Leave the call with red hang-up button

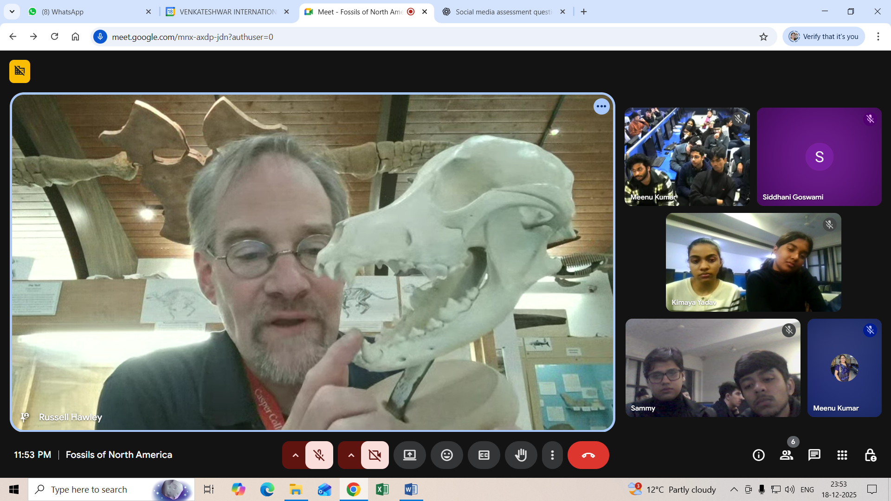(x=588, y=455)
